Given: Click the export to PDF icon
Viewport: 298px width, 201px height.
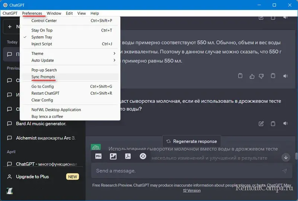Looking at the screenshot, I should (127, 156).
